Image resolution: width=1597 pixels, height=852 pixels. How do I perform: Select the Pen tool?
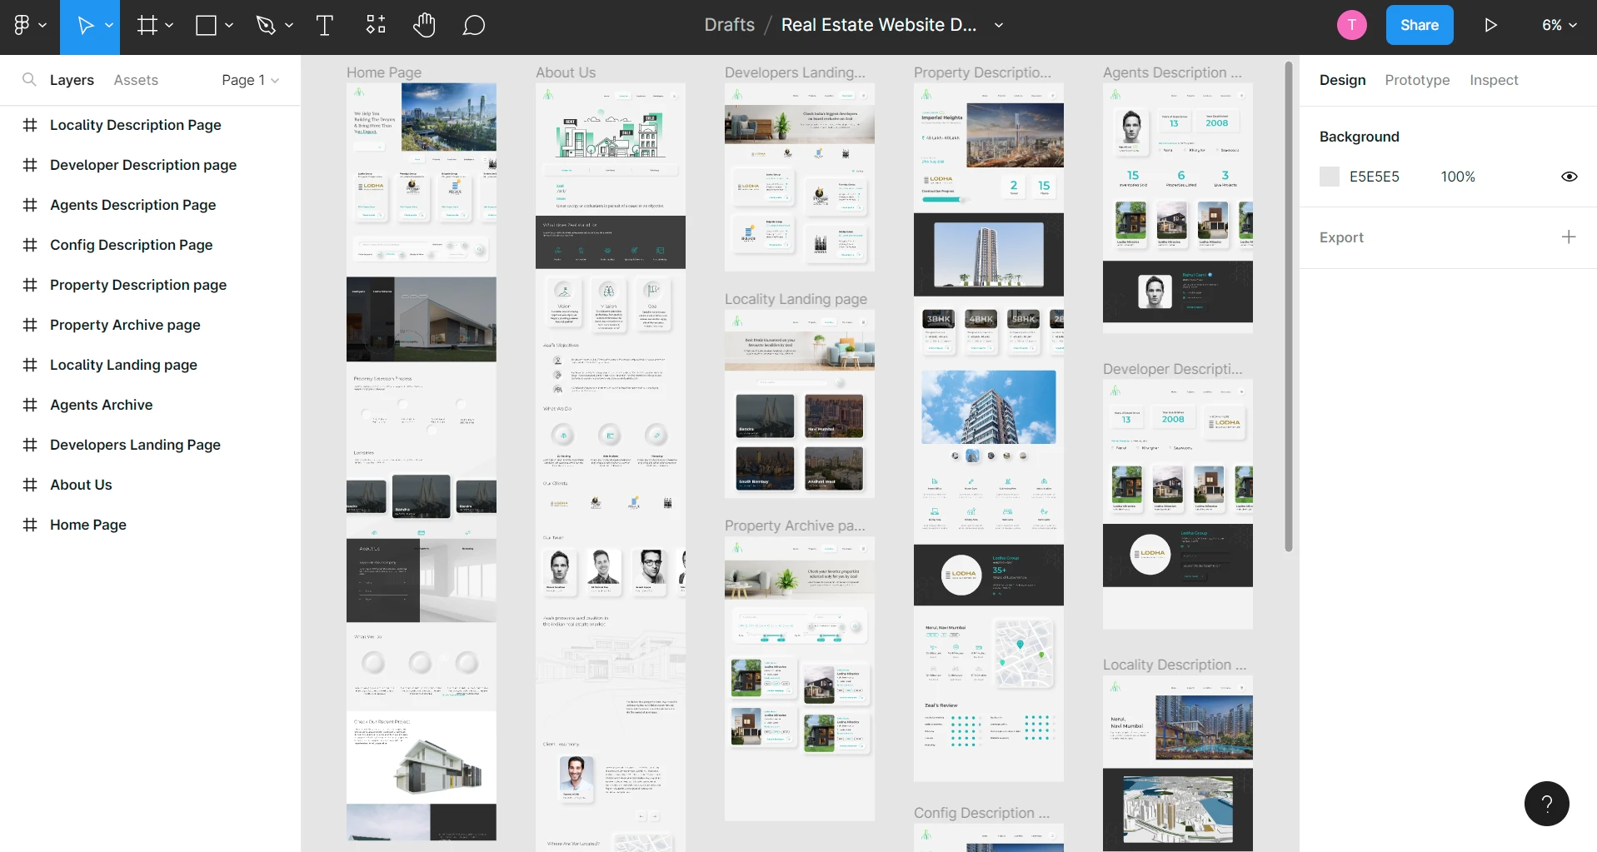266,25
